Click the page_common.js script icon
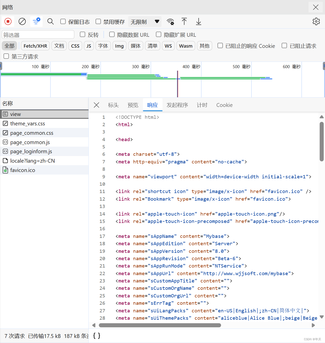Screen dimensions: 325x343 5,142
